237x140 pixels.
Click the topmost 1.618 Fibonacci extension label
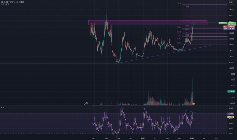(179, 3)
